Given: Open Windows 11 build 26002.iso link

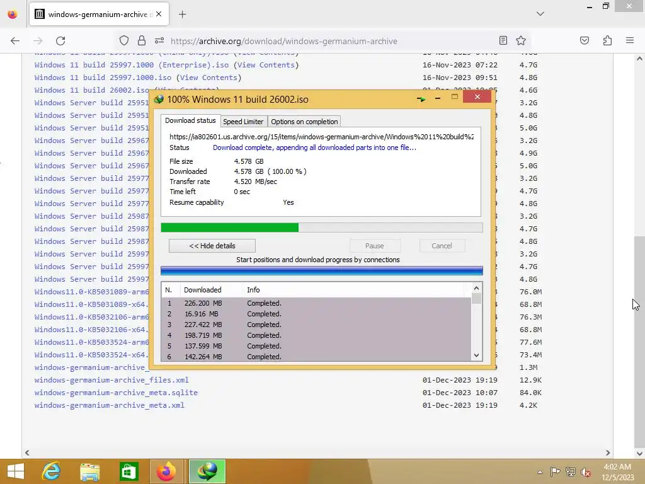Looking at the screenshot, I should (92, 89).
